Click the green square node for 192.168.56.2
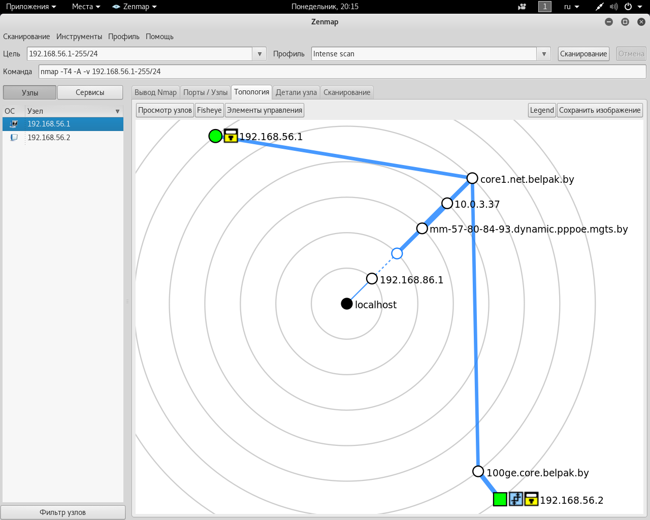This screenshot has height=520, width=650. (500, 499)
